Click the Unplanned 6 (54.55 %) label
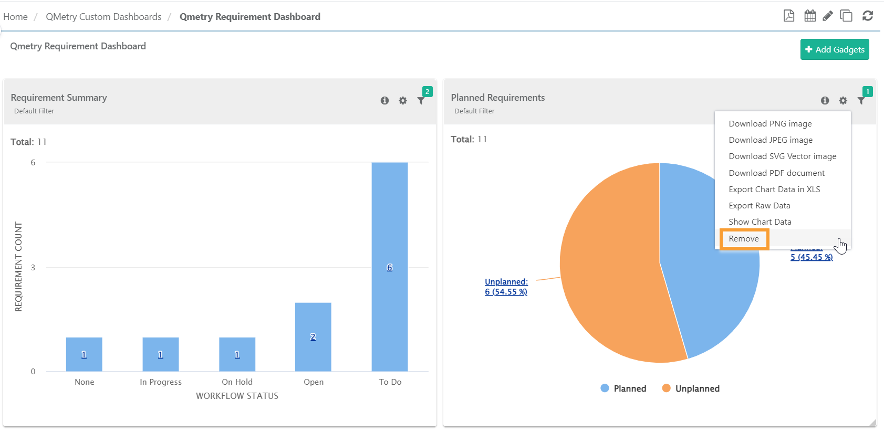884x432 pixels. pyautogui.click(x=506, y=287)
